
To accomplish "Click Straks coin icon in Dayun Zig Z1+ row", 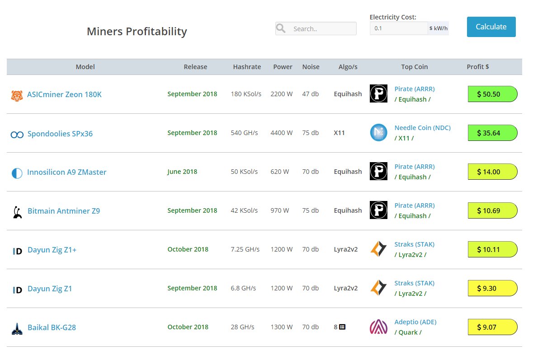I will point(378,249).
